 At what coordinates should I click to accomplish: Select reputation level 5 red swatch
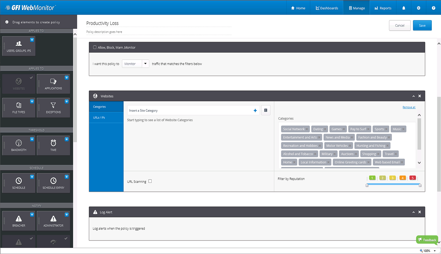tap(412, 178)
